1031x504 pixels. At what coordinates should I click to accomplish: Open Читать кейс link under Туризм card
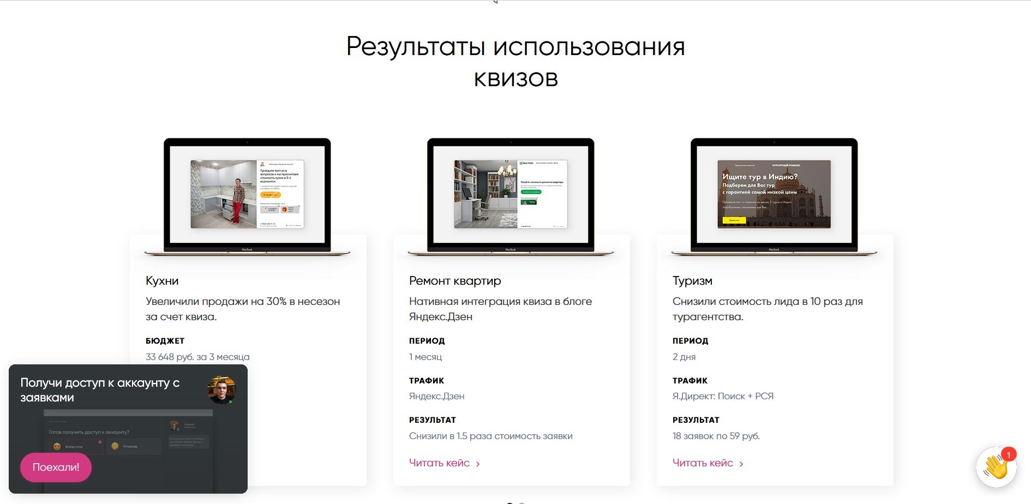[703, 463]
